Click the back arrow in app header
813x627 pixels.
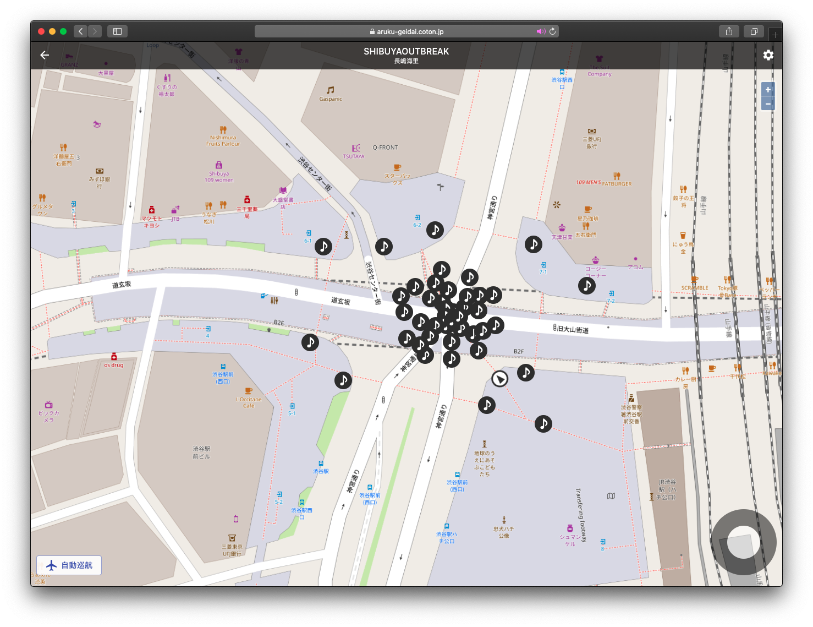[45, 55]
